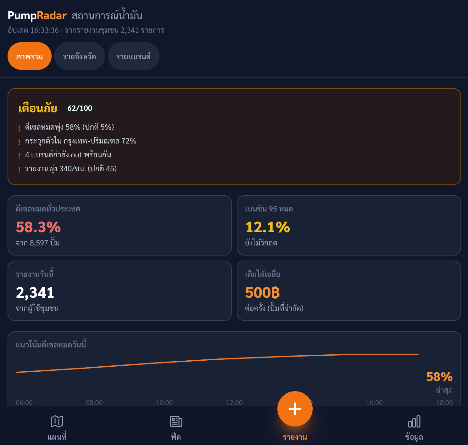Tap the feed newspaper icon

pos(176,422)
